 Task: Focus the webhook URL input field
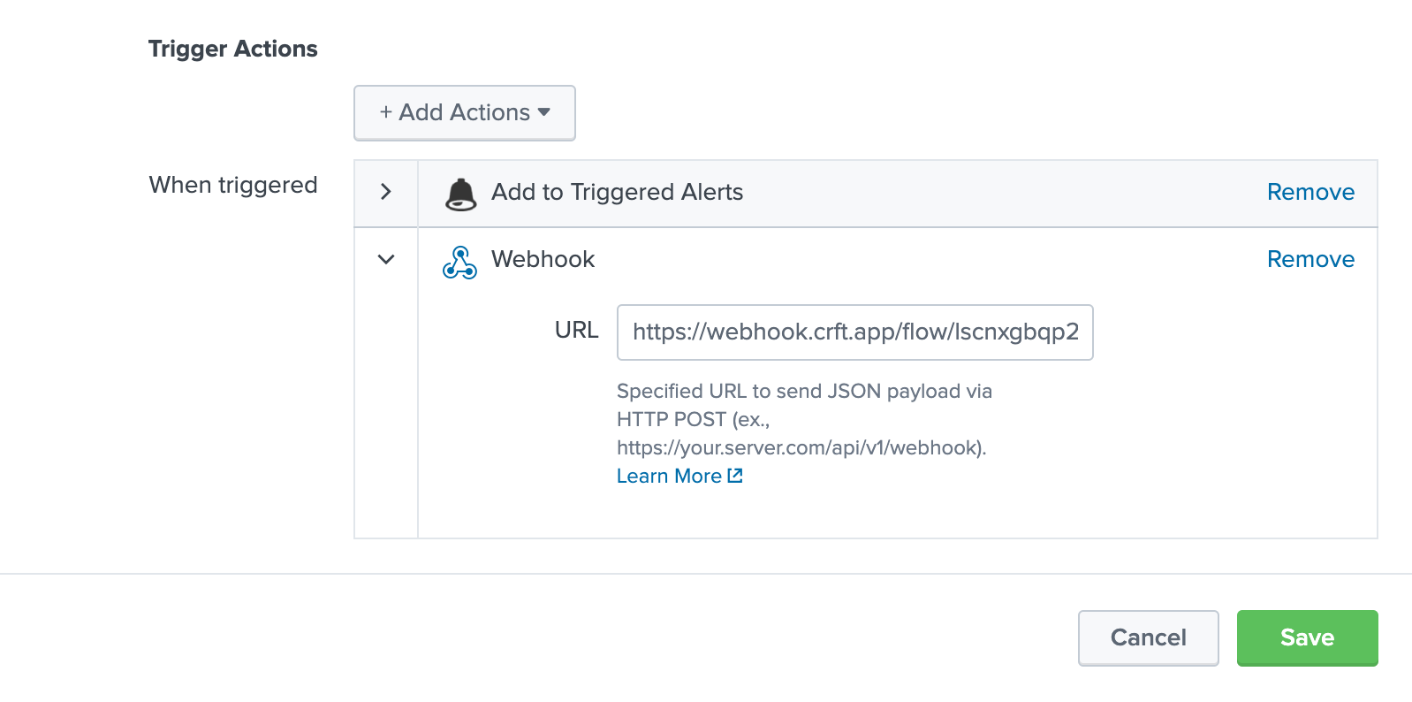click(x=854, y=332)
